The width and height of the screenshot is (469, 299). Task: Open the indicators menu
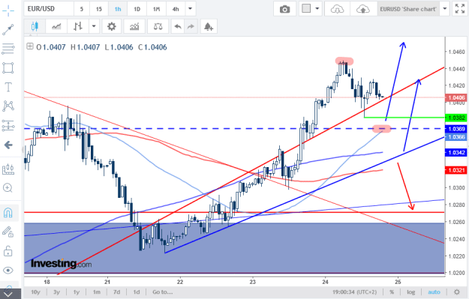(x=134, y=26)
